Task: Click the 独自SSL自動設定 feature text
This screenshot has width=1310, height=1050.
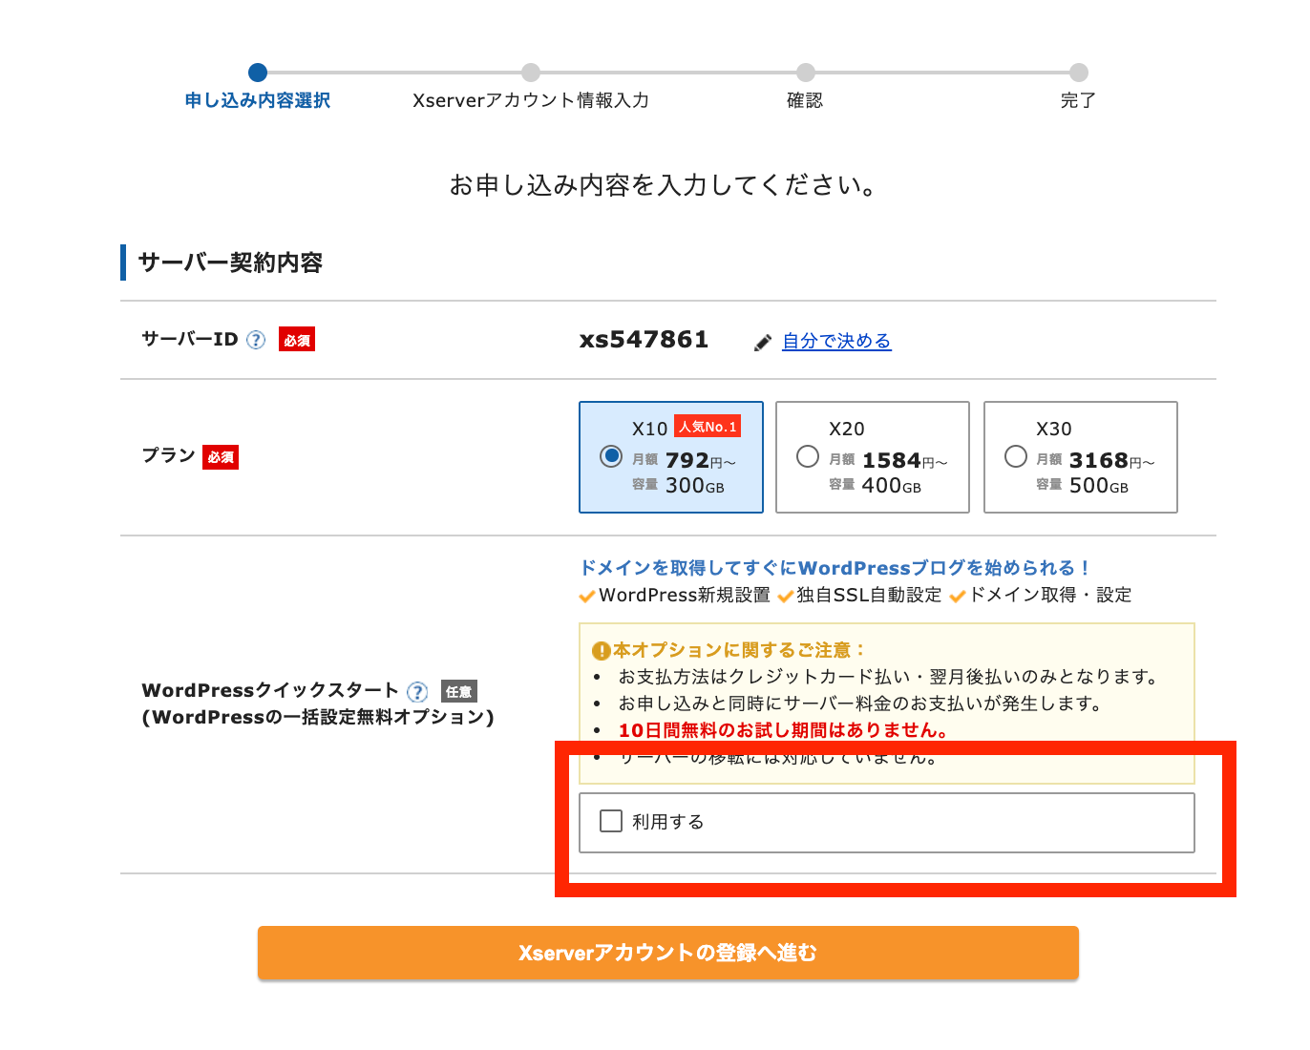Action: coord(869,595)
